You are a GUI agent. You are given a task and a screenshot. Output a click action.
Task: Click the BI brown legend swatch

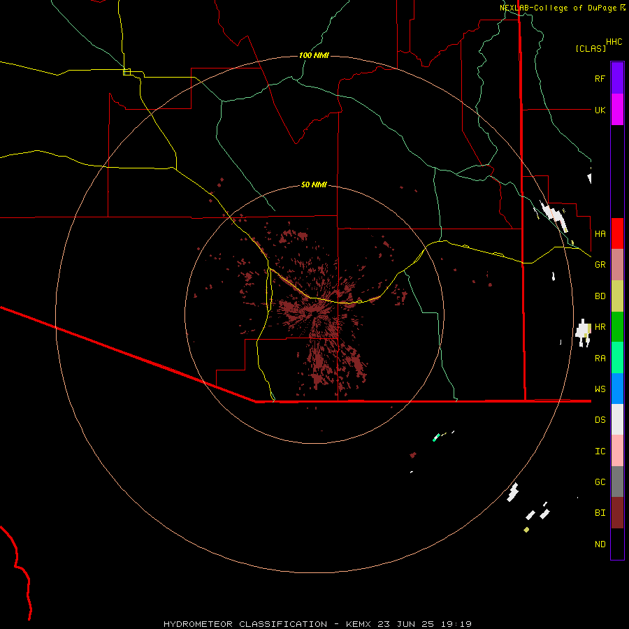[617, 513]
